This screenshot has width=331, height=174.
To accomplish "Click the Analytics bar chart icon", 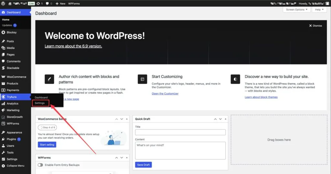I will (3, 103).
